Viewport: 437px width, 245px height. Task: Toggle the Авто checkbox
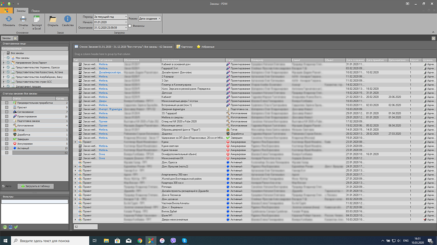coord(3,186)
